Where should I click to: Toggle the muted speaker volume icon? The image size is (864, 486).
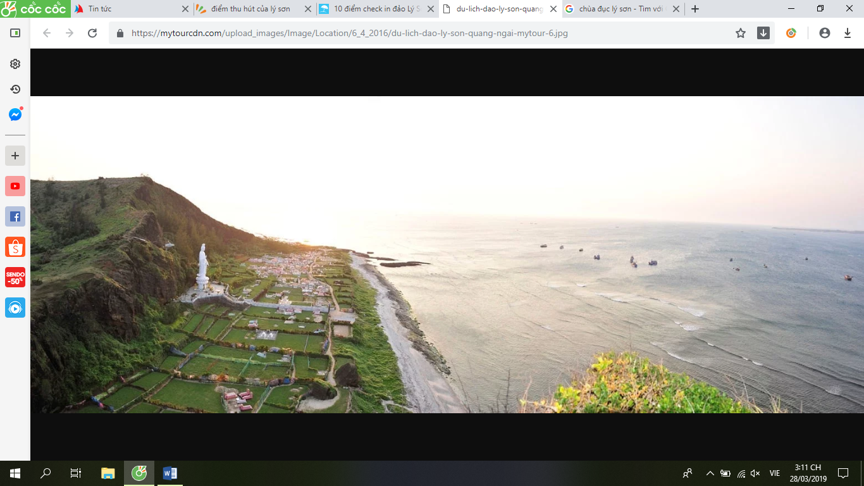(x=755, y=473)
